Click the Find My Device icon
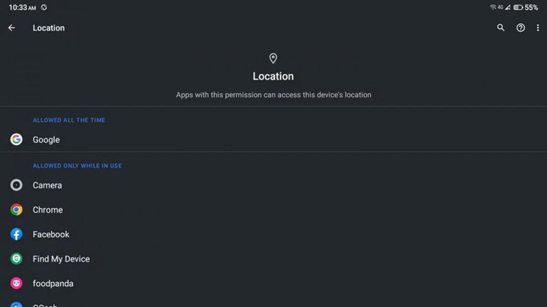The width and height of the screenshot is (547, 307). (17, 259)
